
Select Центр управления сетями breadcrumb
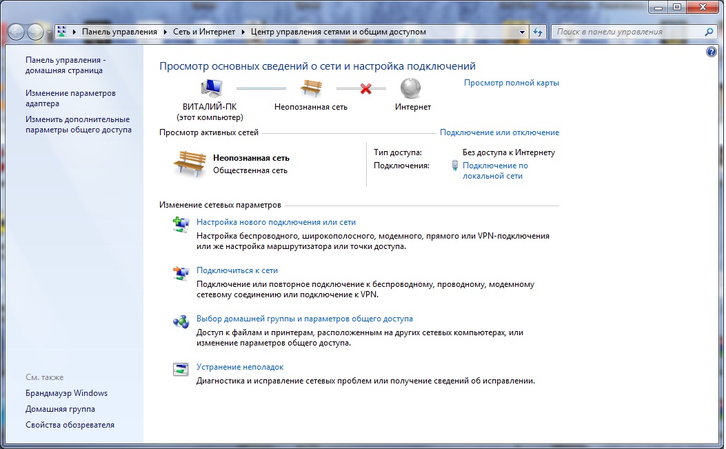tap(339, 32)
